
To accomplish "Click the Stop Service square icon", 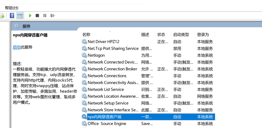I will point(37,16).
